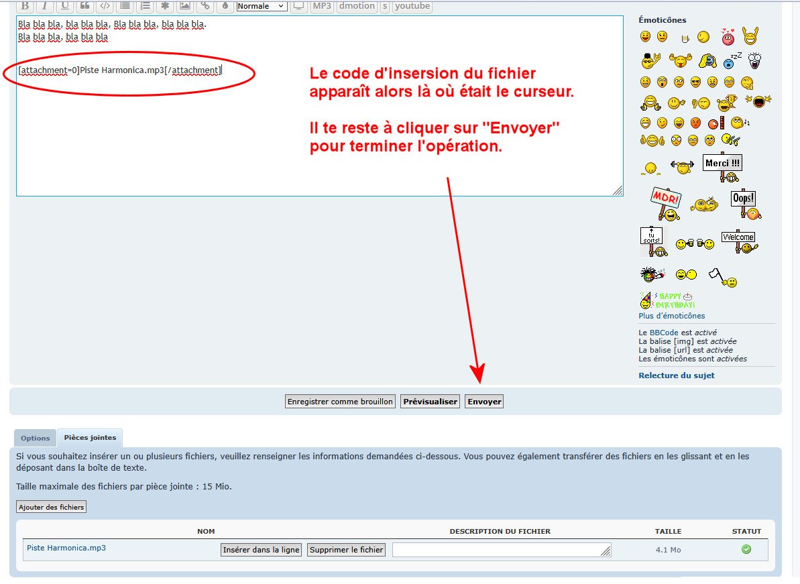
Task: Open the "Normale" font size dropdown
Action: 262,6
